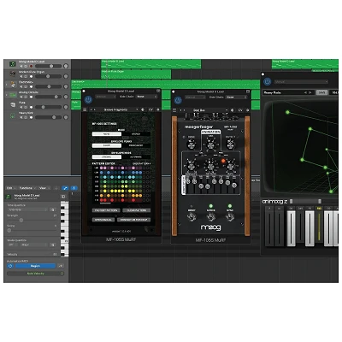Select the right Mode option in MF-105S settings
Viewport: 342px width, 342px height.
(136, 133)
